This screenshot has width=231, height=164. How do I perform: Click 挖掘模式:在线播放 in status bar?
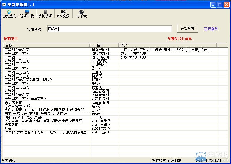tap(167, 160)
